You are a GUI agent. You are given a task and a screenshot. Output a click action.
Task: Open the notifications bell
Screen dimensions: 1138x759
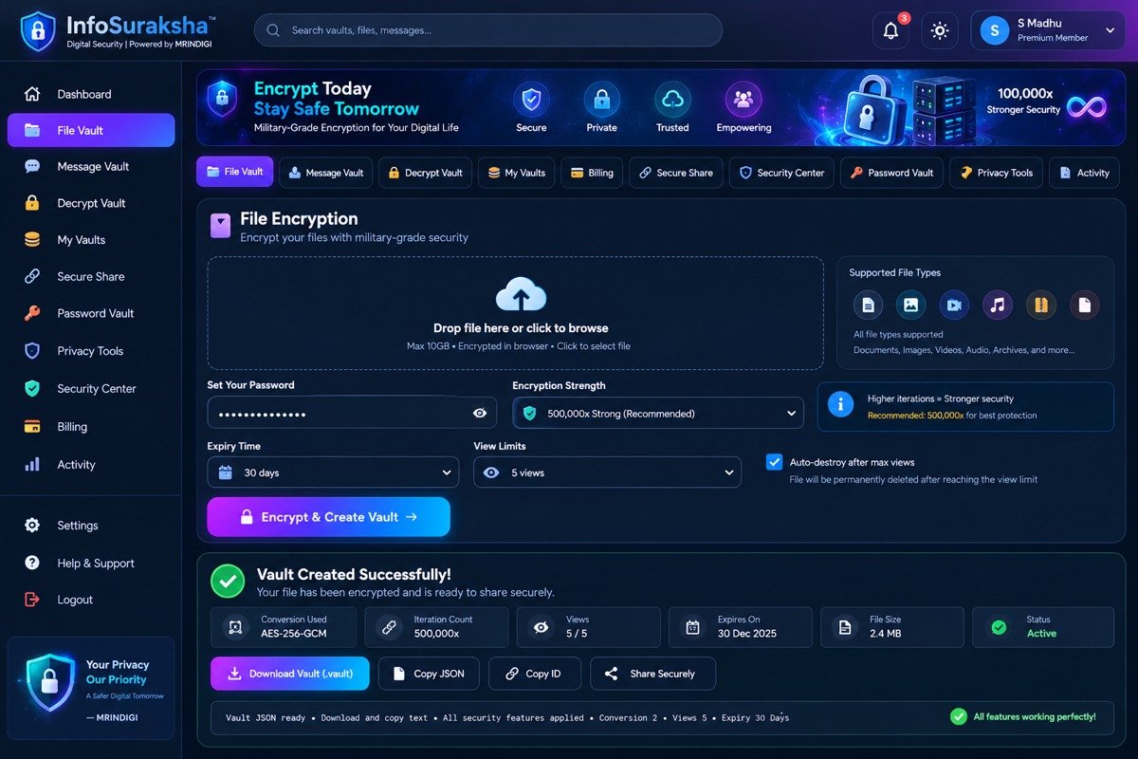coord(890,30)
